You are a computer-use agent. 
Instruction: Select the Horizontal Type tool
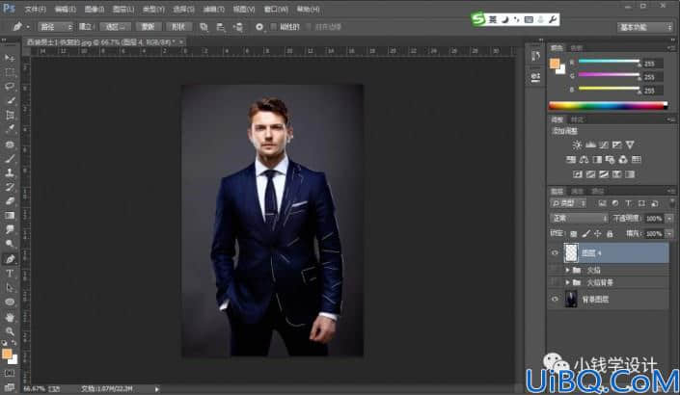[10, 274]
